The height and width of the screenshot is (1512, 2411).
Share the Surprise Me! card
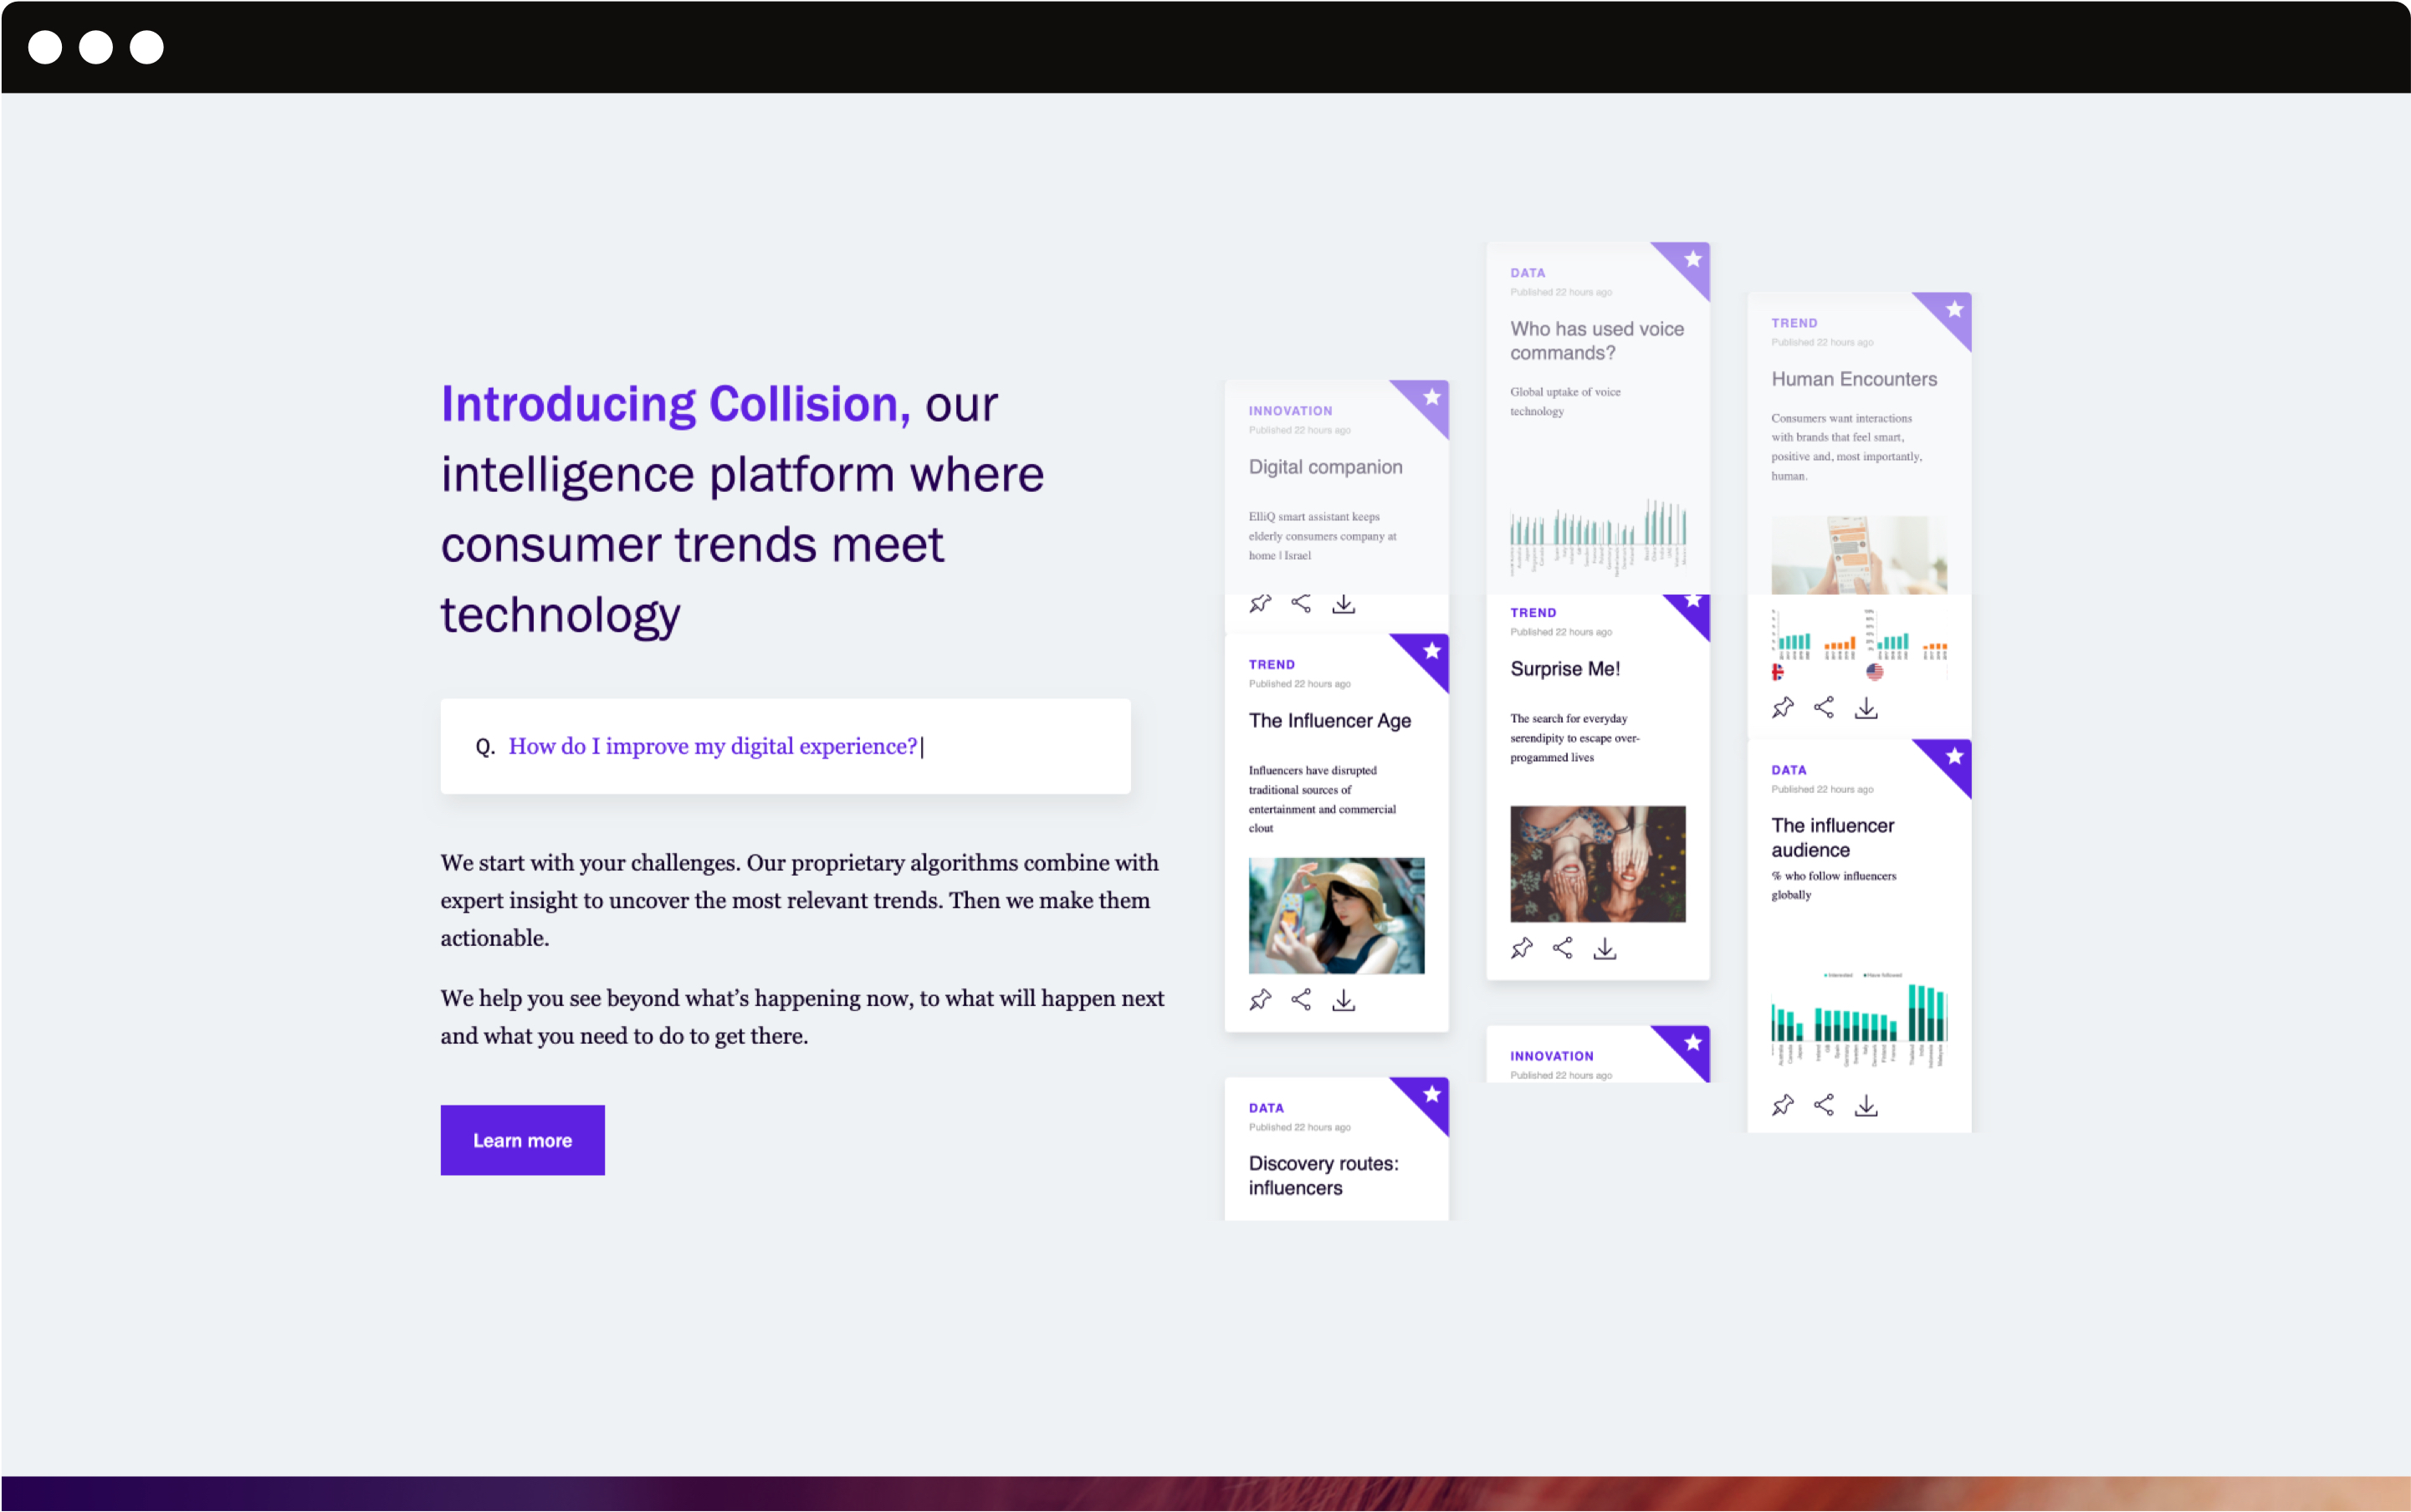[1563, 947]
